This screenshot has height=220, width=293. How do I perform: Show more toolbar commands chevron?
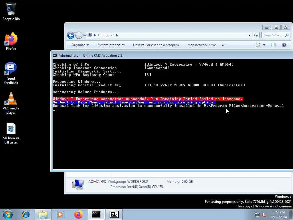(223, 45)
